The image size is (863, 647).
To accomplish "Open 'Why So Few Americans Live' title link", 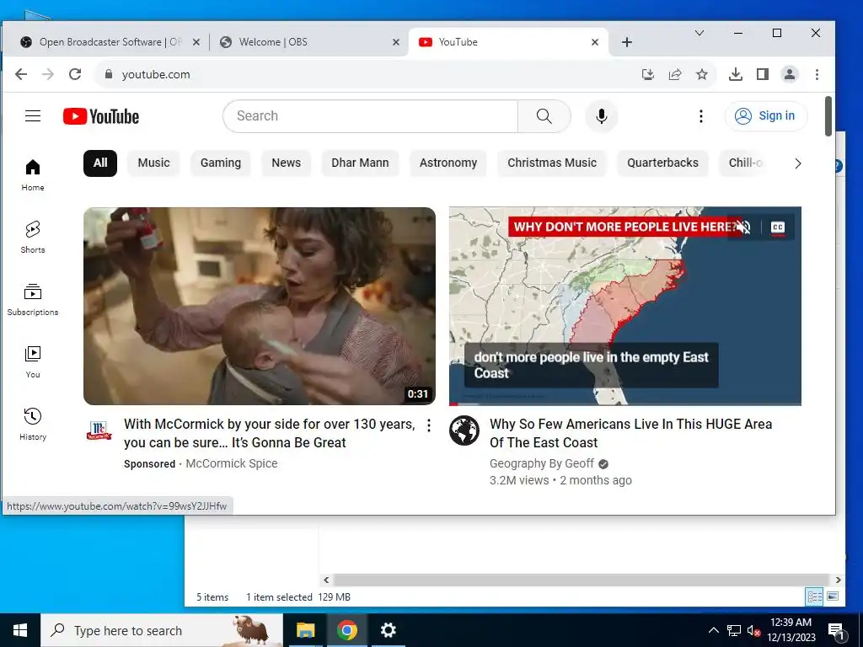I will tap(630, 434).
